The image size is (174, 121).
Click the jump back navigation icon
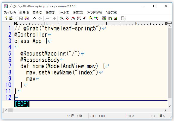pos(48,18)
